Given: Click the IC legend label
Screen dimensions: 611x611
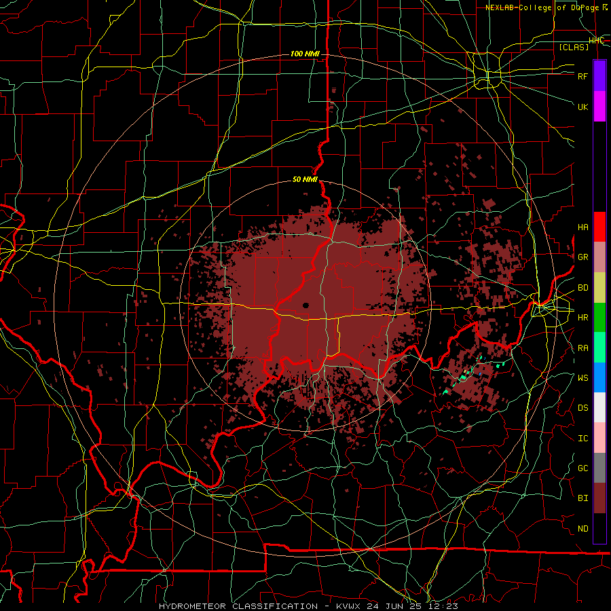Looking at the screenshot, I should pyautogui.click(x=582, y=439).
